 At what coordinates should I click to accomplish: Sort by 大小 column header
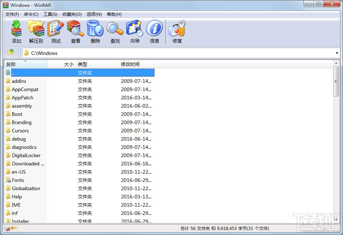tap(61, 64)
